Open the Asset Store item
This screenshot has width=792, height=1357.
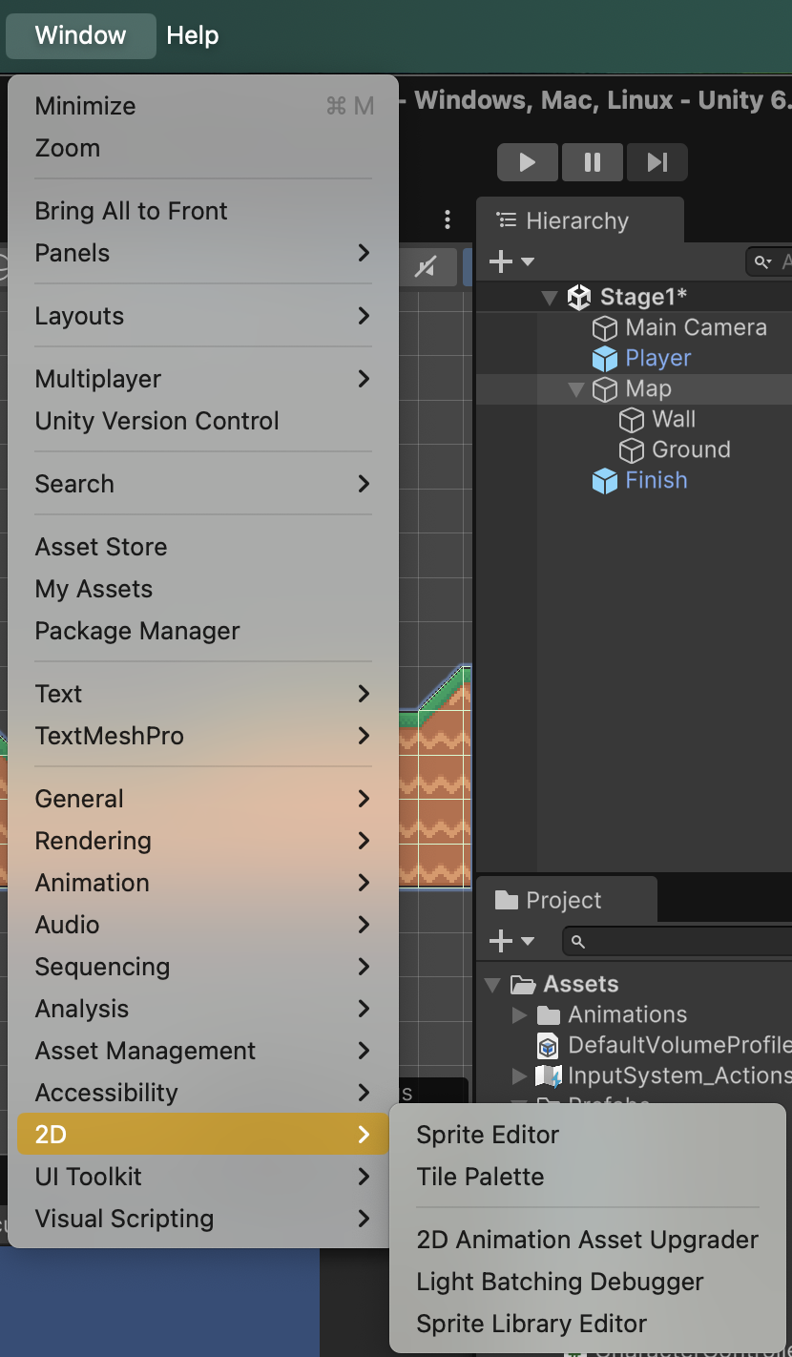click(x=203, y=547)
